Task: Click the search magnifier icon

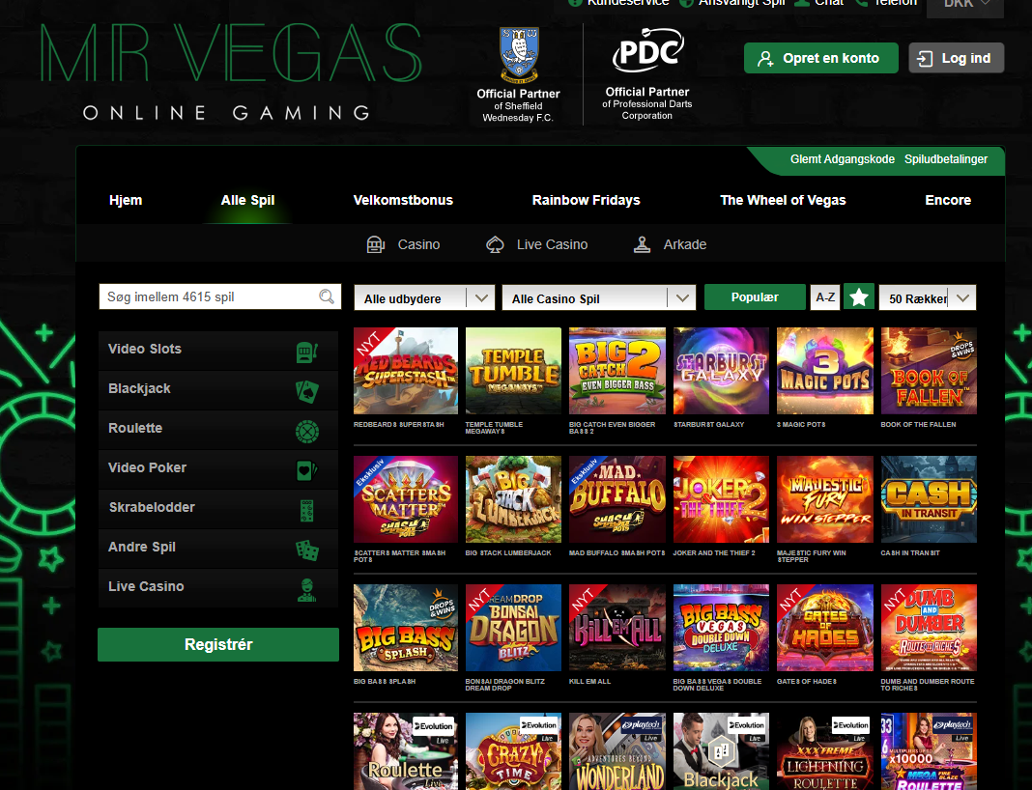Action: [328, 296]
